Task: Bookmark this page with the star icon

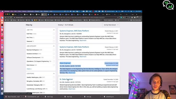Action: point(118,17)
